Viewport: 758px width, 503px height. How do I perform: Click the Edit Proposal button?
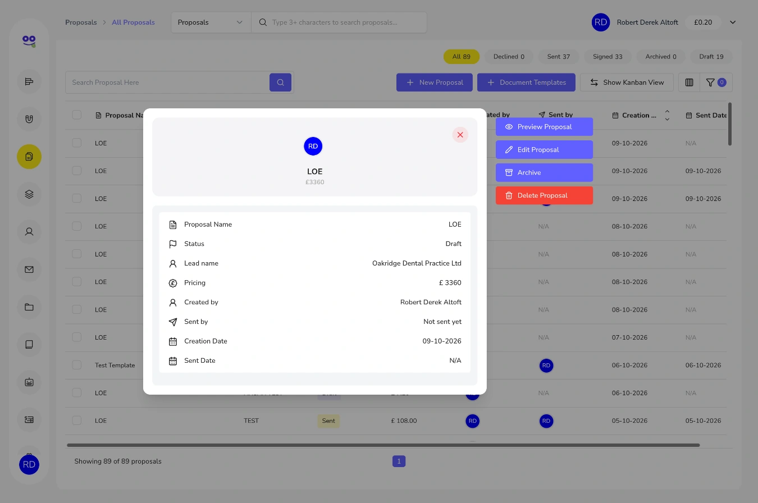tap(544, 150)
